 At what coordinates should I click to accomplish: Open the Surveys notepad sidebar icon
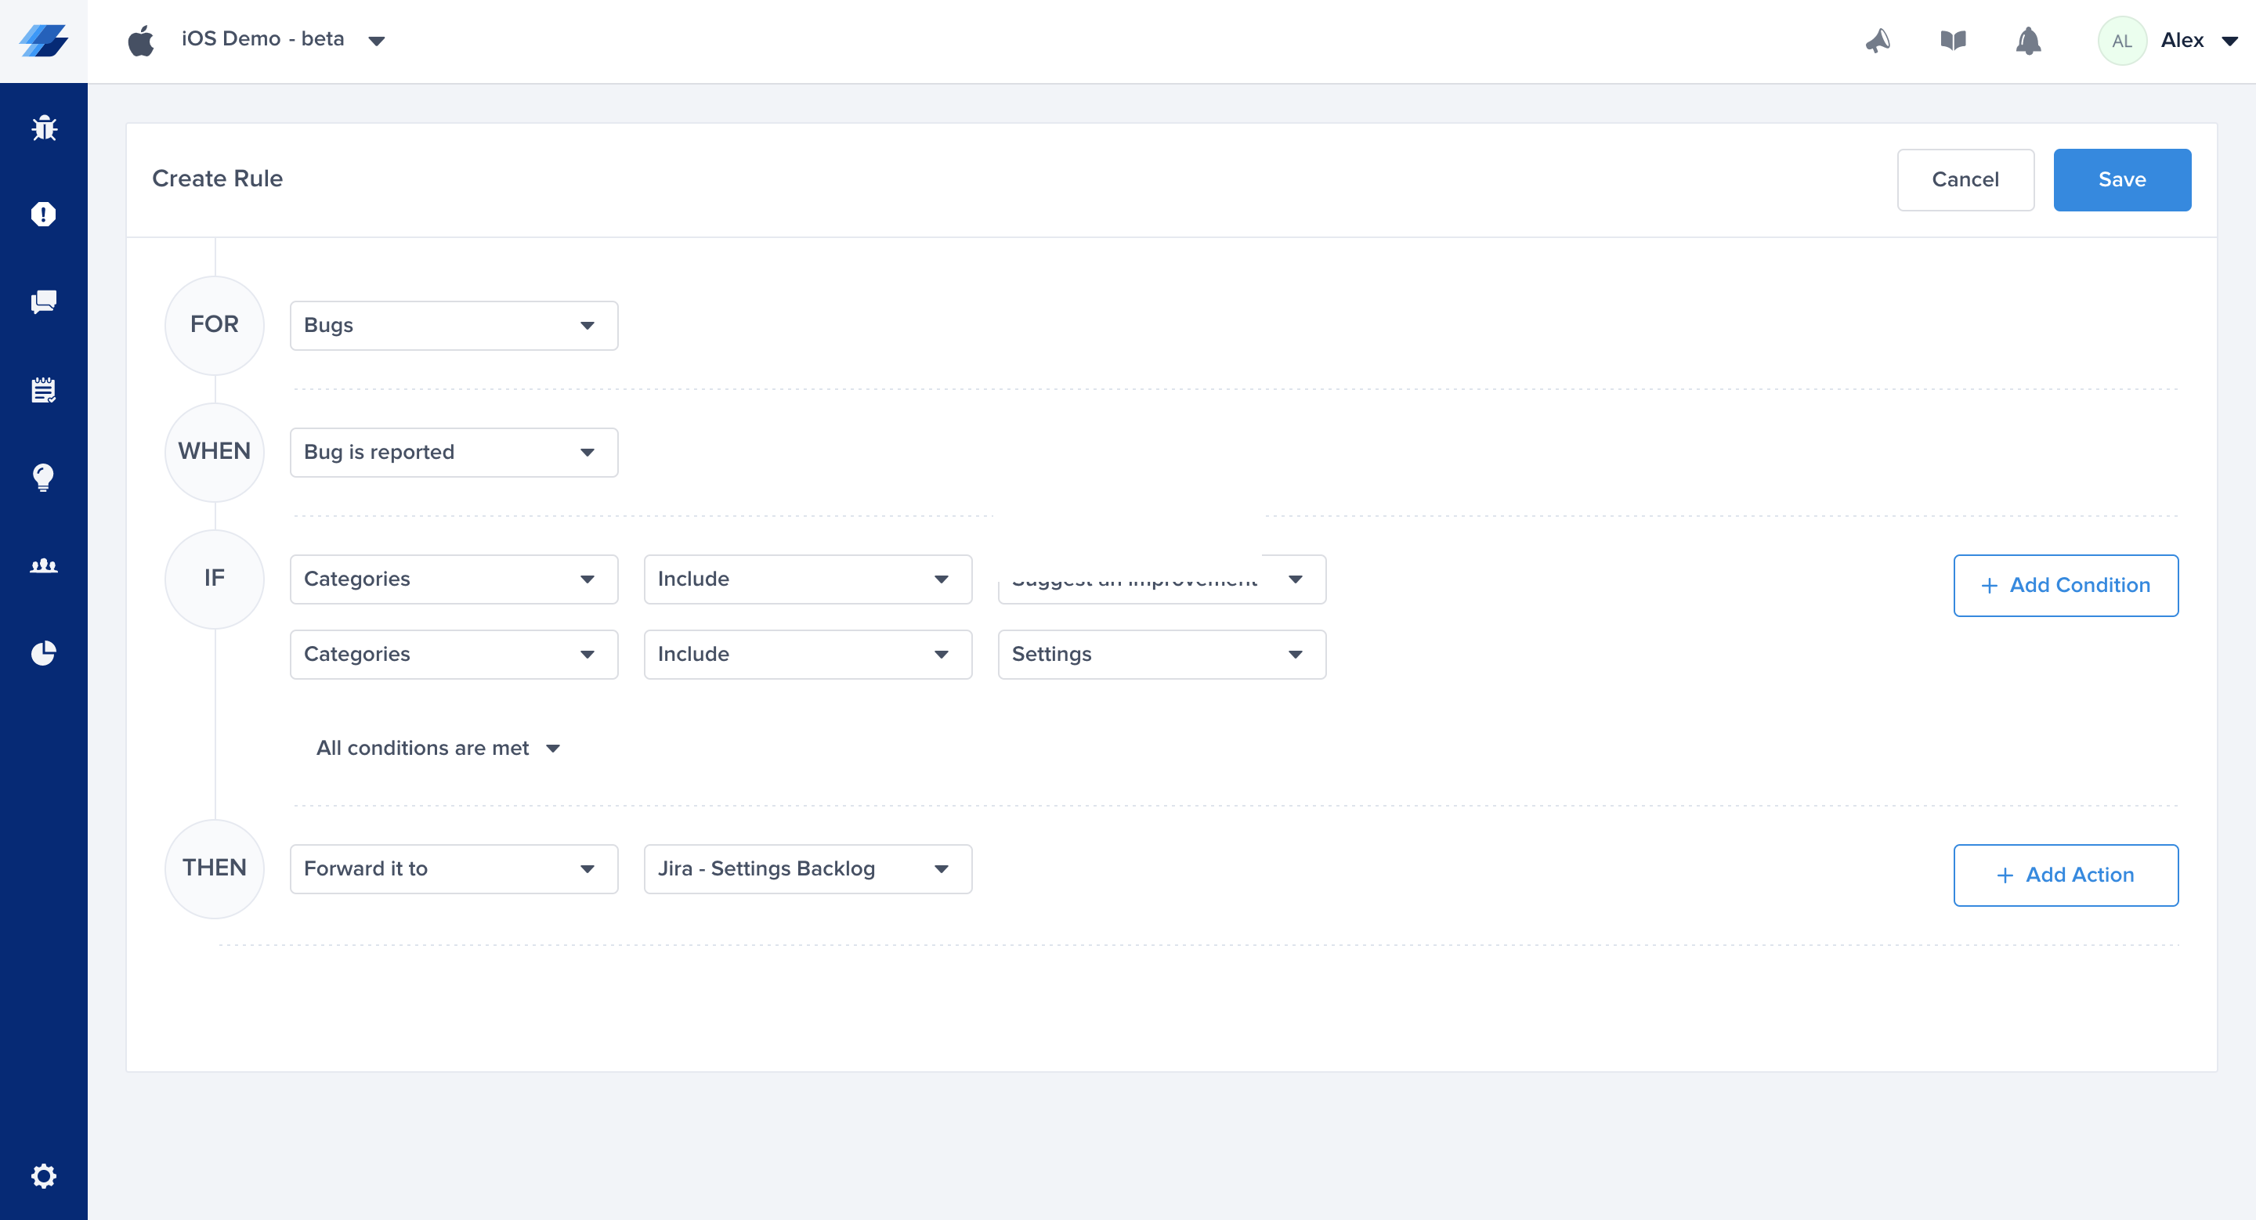tap(44, 390)
